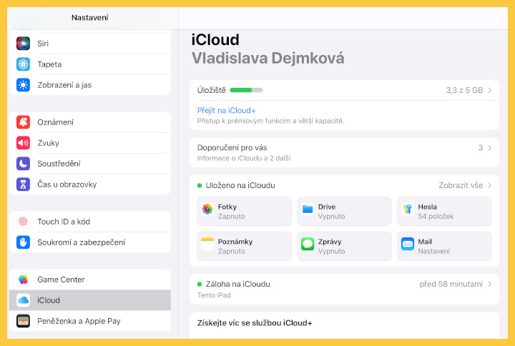515x346 pixels.
Task: Tap the Touch ID fingerprint icon
Action: [x=24, y=222]
